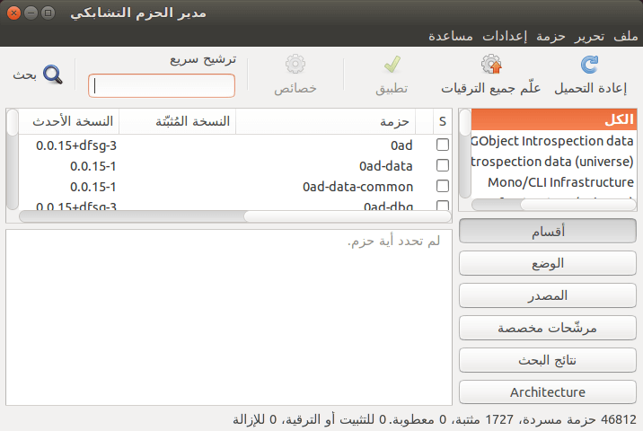Click the Search (بحث) magnifier icon

(x=53, y=75)
